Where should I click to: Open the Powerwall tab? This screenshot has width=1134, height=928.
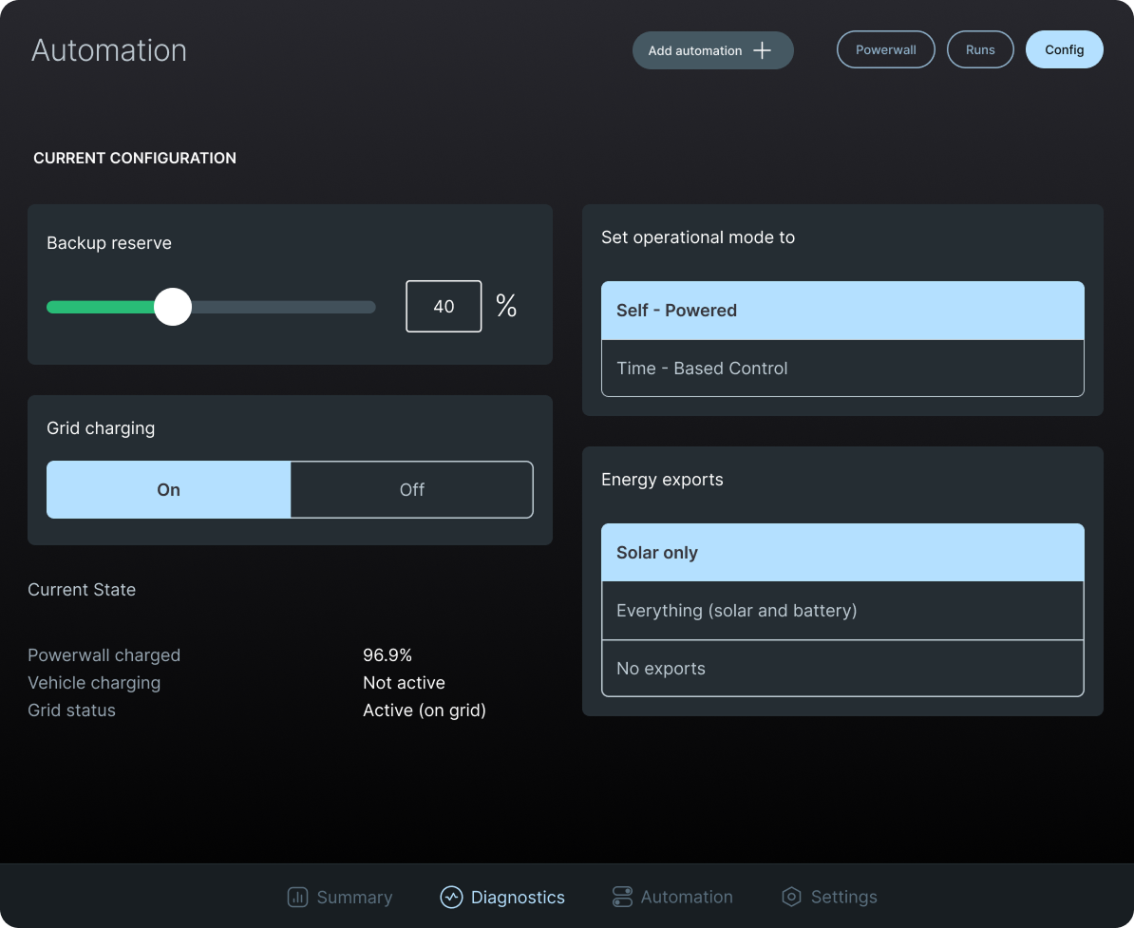click(x=886, y=50)
